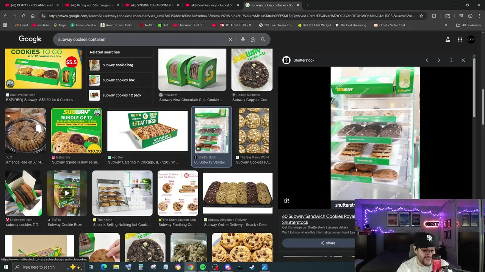
Task: Click the Share button in preview panel
Action: click(328, 243)
